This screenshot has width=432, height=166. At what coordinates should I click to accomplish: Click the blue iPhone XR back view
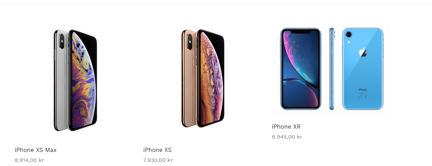pos(363,69)
